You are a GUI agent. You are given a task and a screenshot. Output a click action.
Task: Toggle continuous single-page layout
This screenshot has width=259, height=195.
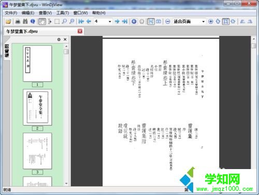point(151,21)
